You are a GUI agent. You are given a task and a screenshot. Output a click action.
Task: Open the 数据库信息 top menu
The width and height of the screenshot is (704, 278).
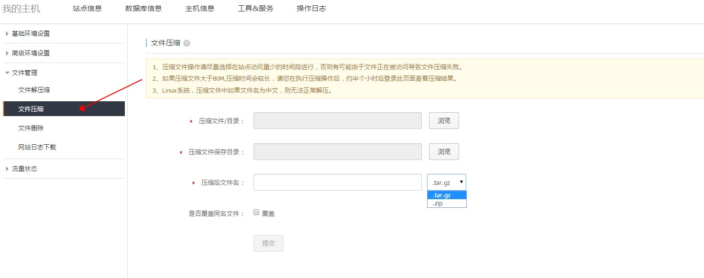click(143, 9)
